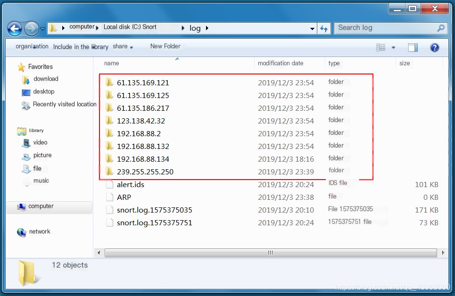This screenshot has width=455, height=296.
Task: Click computer breadcrumb in address bar
Action: pyautogui.click(x=82, y=27)
